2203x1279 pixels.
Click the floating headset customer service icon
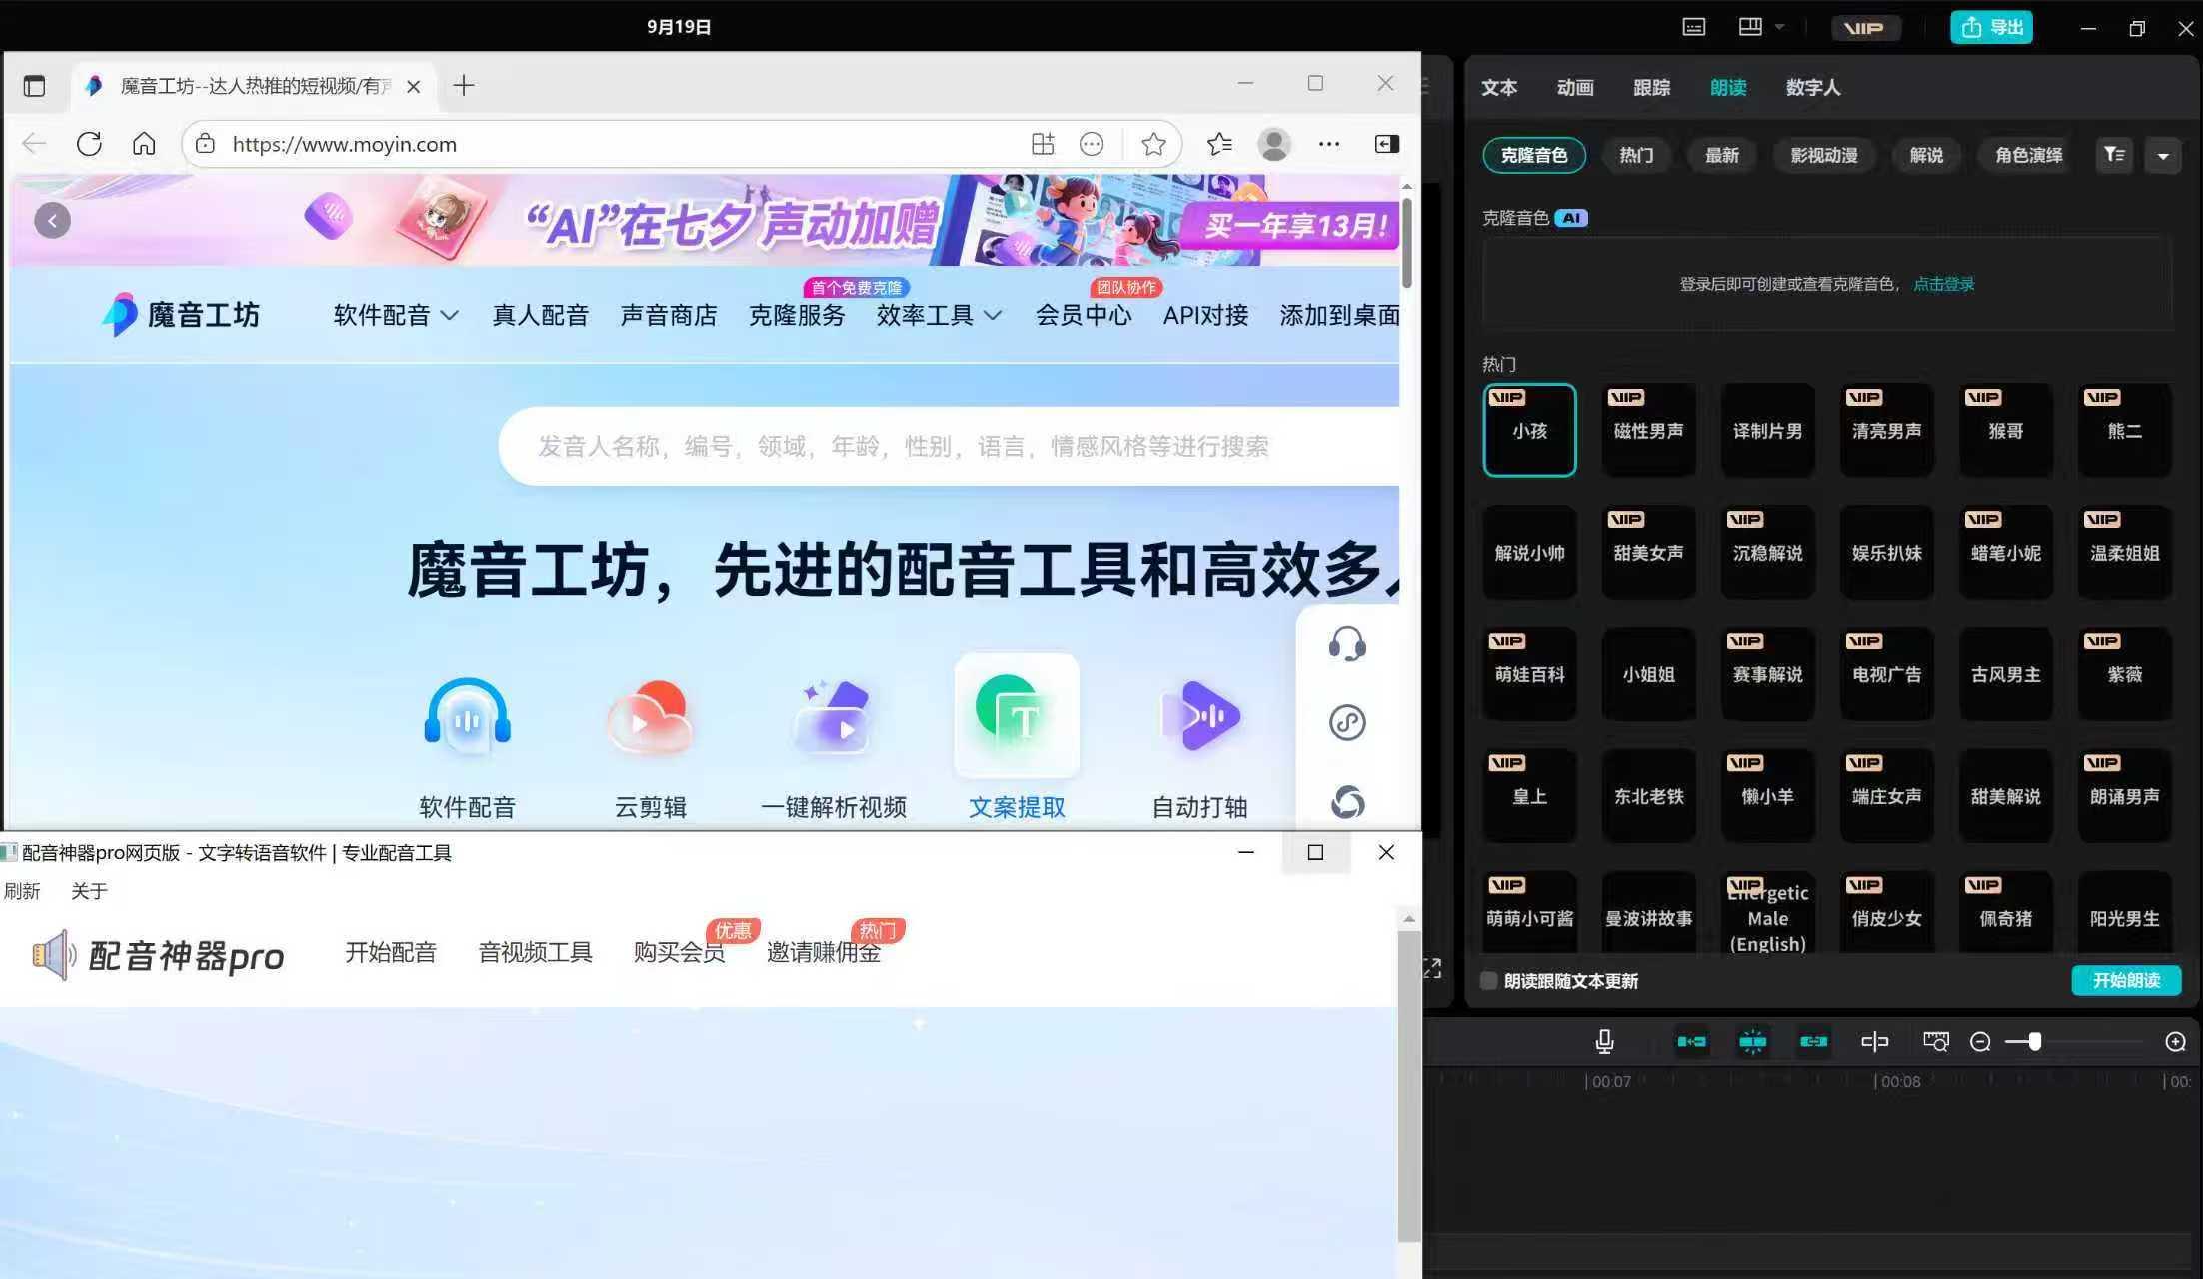[1347, 644]
